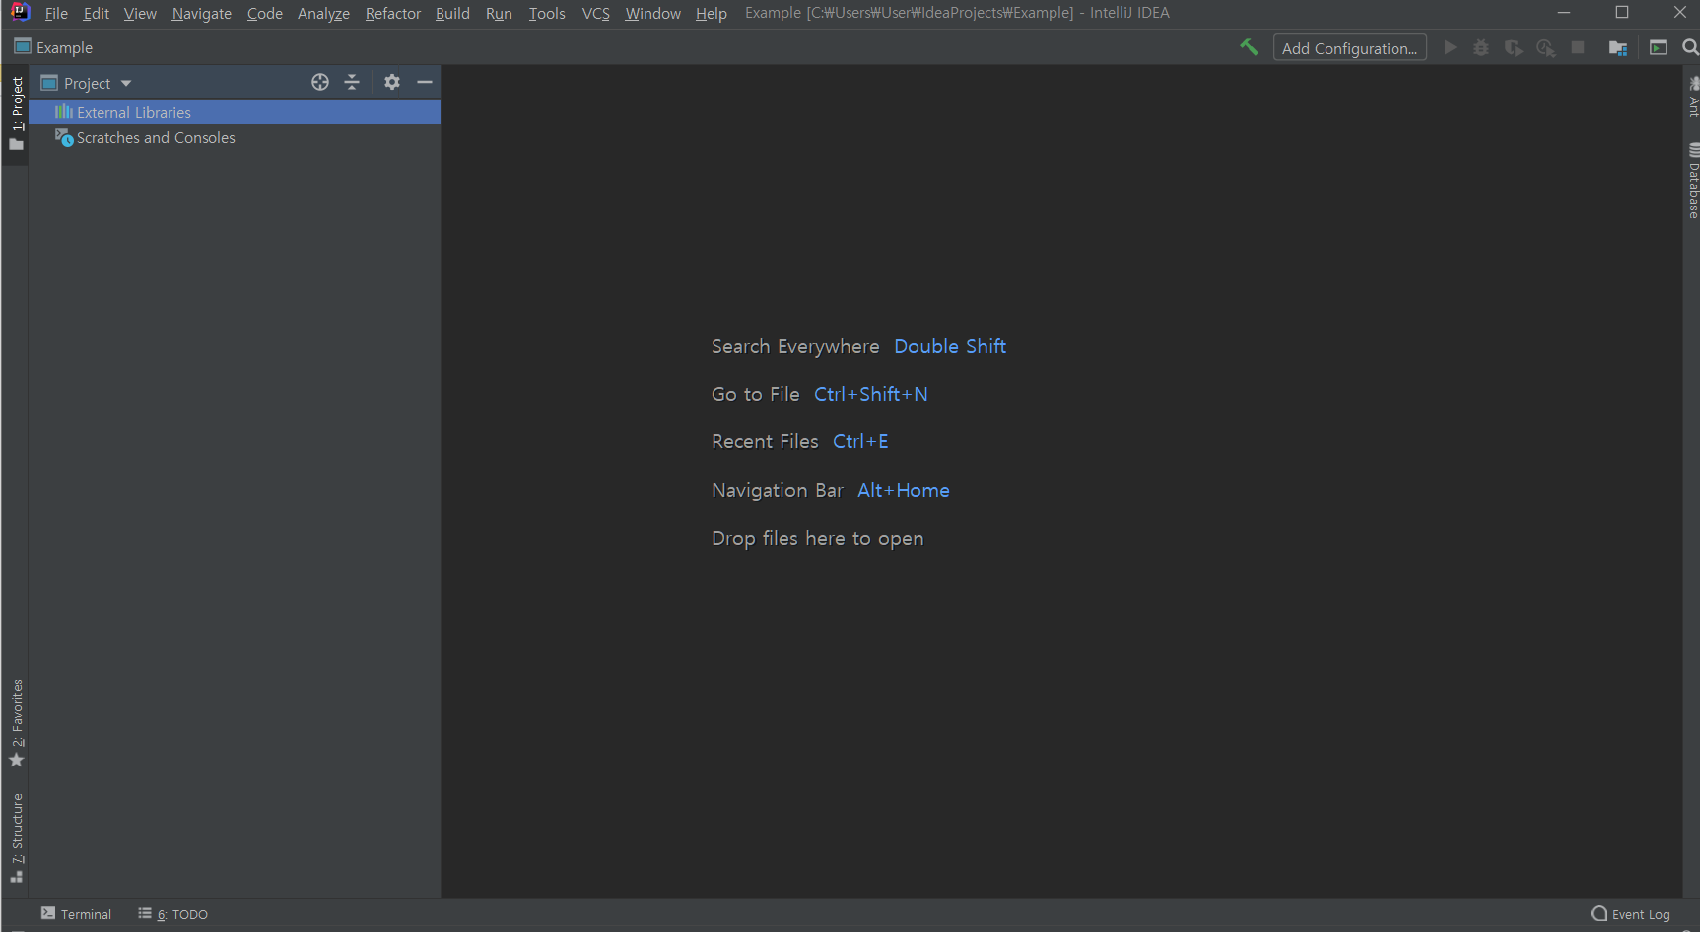Toggle the 1: Project side tab
This screenshot has height=932, width=1700.
tap(16, 112)
